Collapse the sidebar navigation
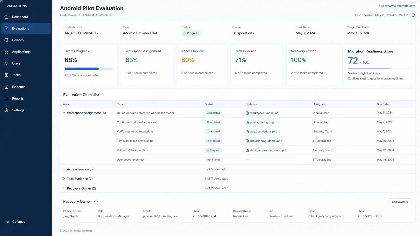 16,222
